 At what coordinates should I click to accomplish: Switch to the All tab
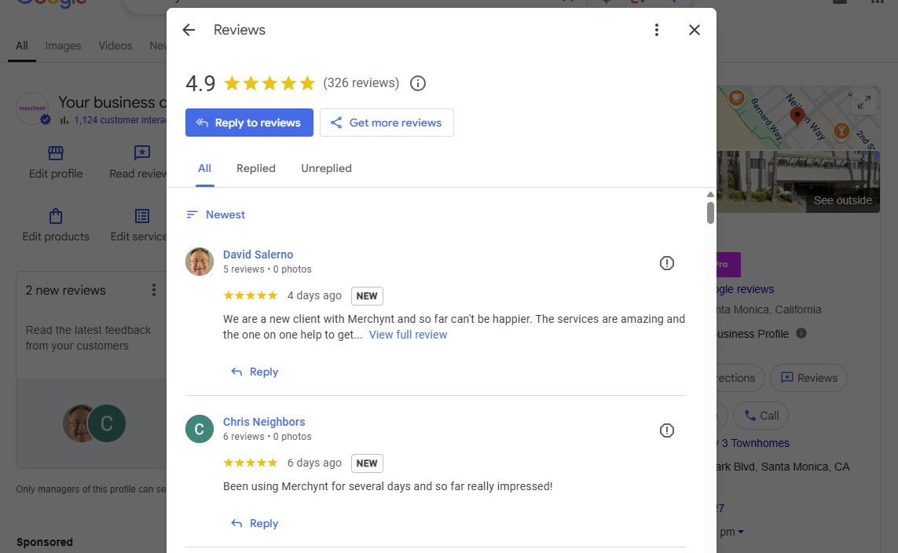point(204,168)
